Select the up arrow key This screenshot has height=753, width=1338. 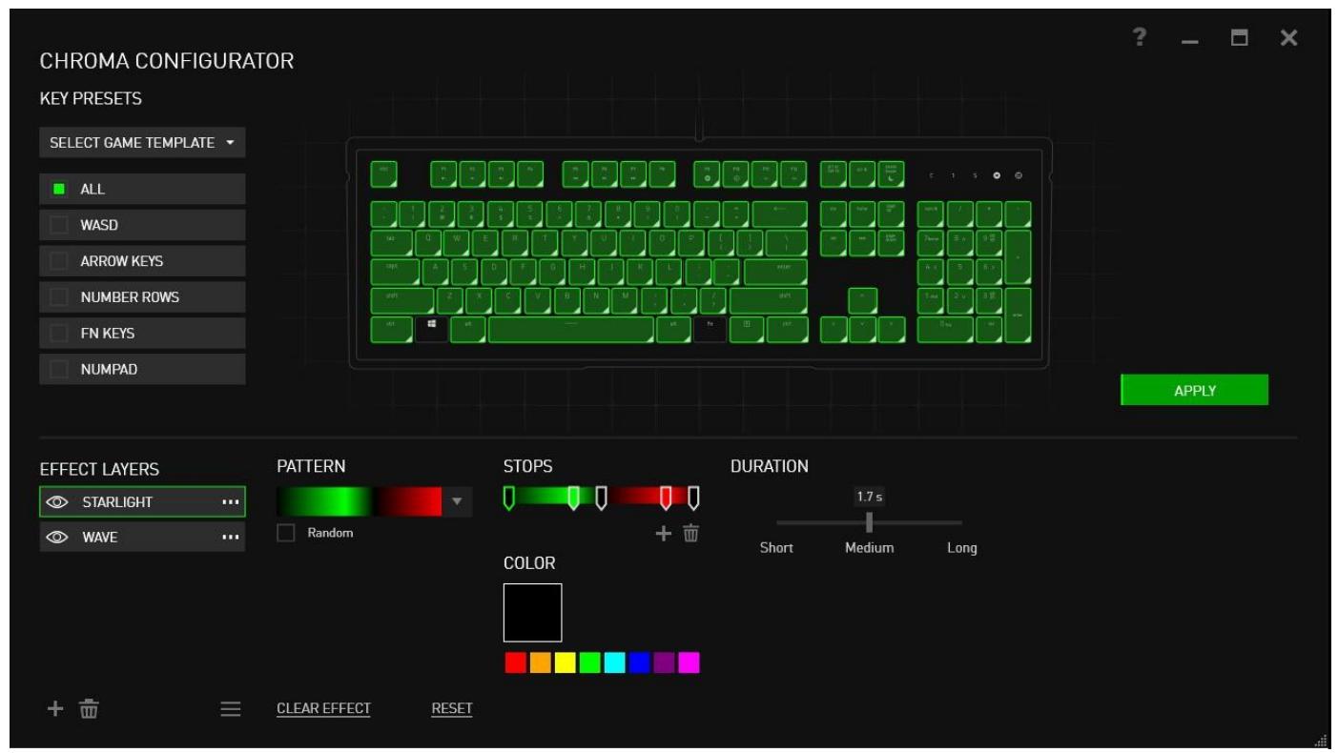[x=863, y=300]
